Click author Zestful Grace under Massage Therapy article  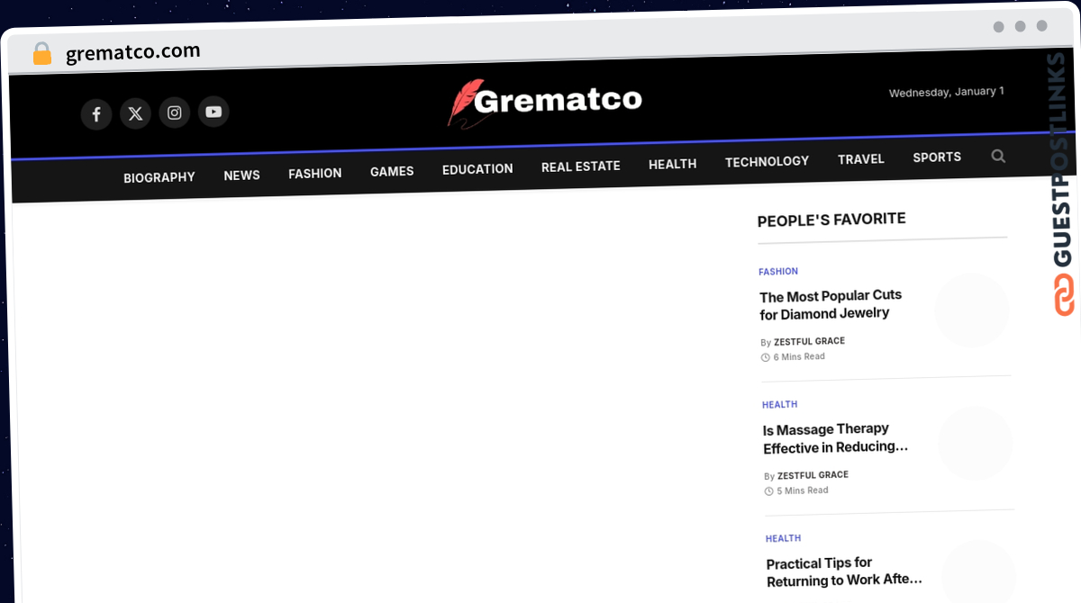[x=813, y=475]
